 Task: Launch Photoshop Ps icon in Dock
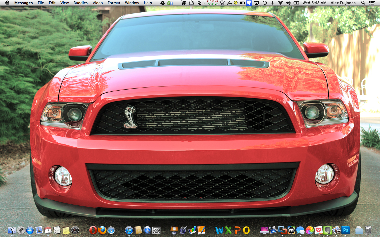pos(345,230)
